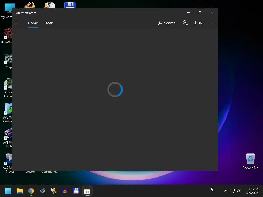Screen dimensions: 263x197
Task: Click the Microsoft Store taskbar icon
Action: pos(87,191)
